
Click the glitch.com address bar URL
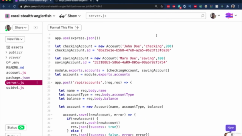click(63, 6)
